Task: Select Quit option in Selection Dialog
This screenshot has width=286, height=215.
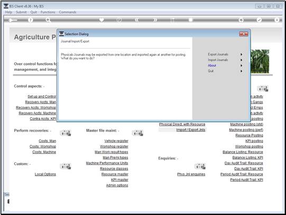Action: [211, 71]
